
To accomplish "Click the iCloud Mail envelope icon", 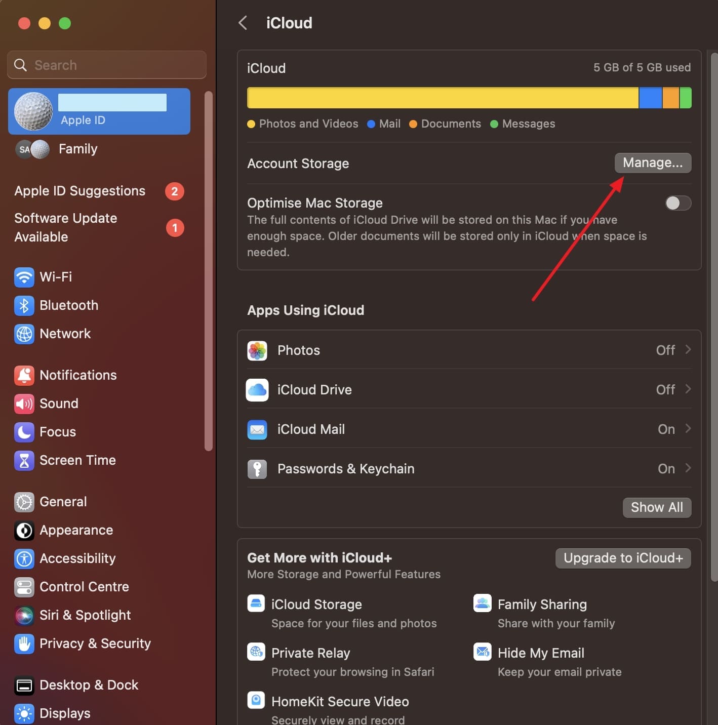I will [x=257, y=429].
